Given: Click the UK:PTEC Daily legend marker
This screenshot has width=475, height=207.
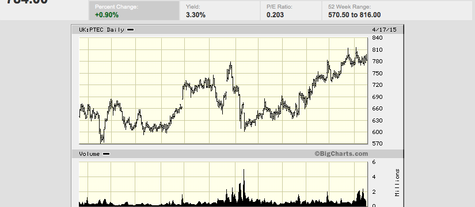Looking at the screenshot, I should point(130,30).
